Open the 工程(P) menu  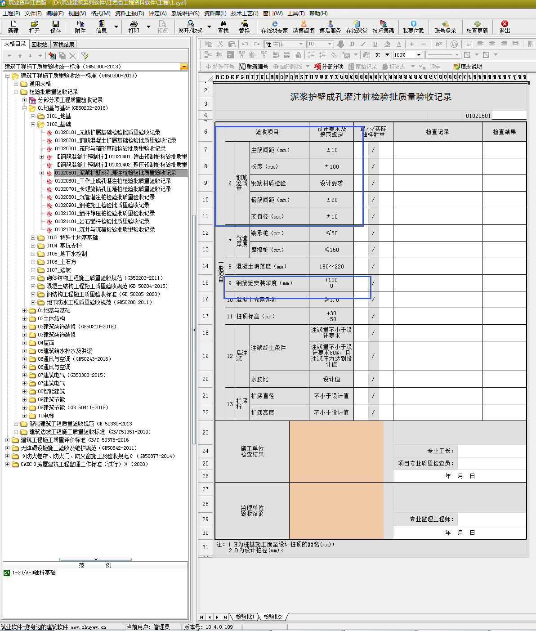tap(11, 13)
